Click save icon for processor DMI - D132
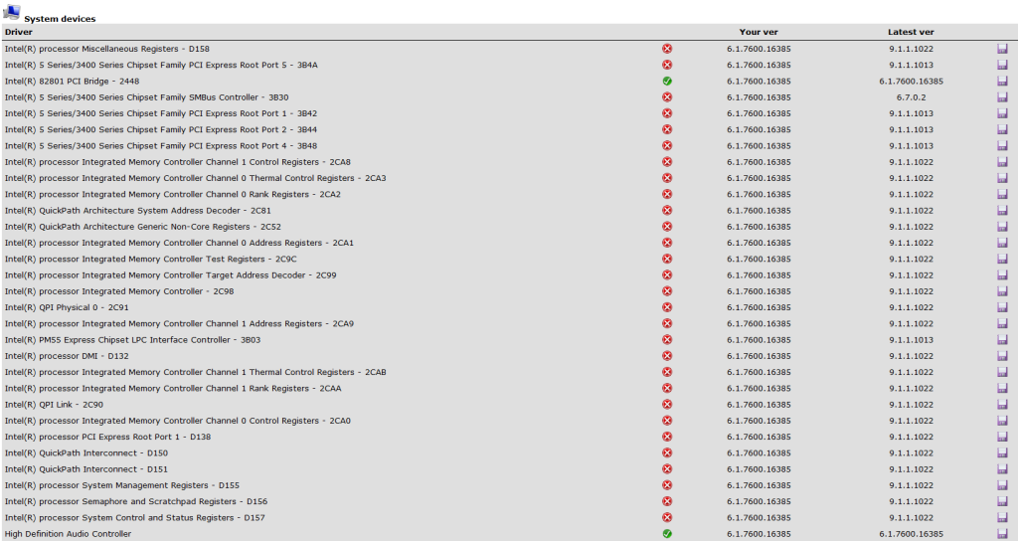This screenshot has height=541, width=1018. [1002, 356]
